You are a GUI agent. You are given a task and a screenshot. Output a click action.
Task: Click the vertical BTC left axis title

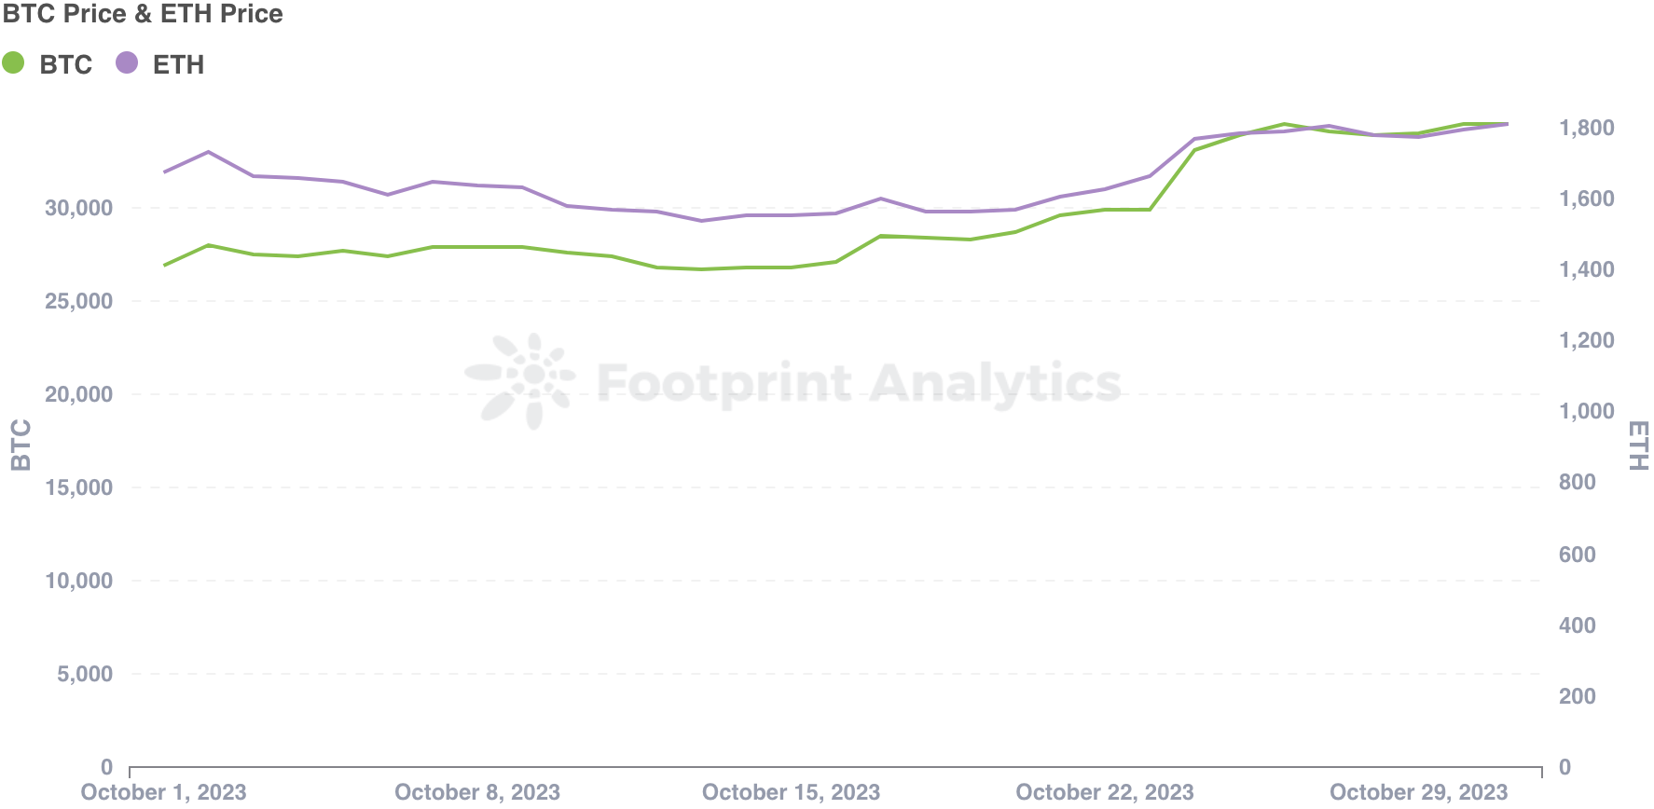(21, 445)
